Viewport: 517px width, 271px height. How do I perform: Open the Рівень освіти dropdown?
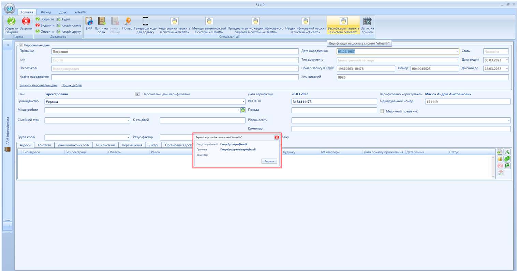click(x=509, y=120)
